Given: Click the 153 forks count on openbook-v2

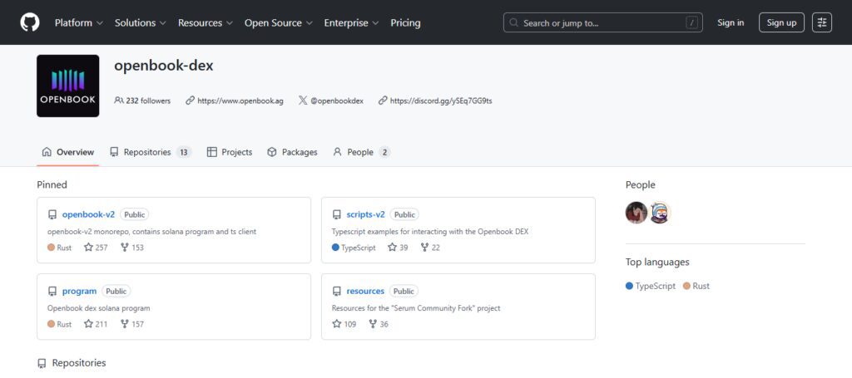Looking at the screenshot, I should 137,248.
